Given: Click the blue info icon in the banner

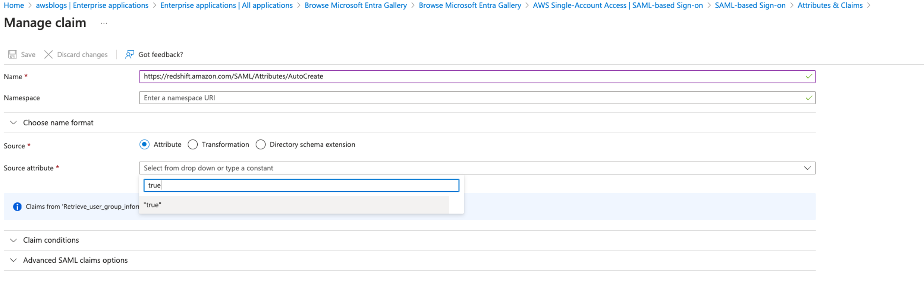Looking at the screenshot, I should pos(17,207).
